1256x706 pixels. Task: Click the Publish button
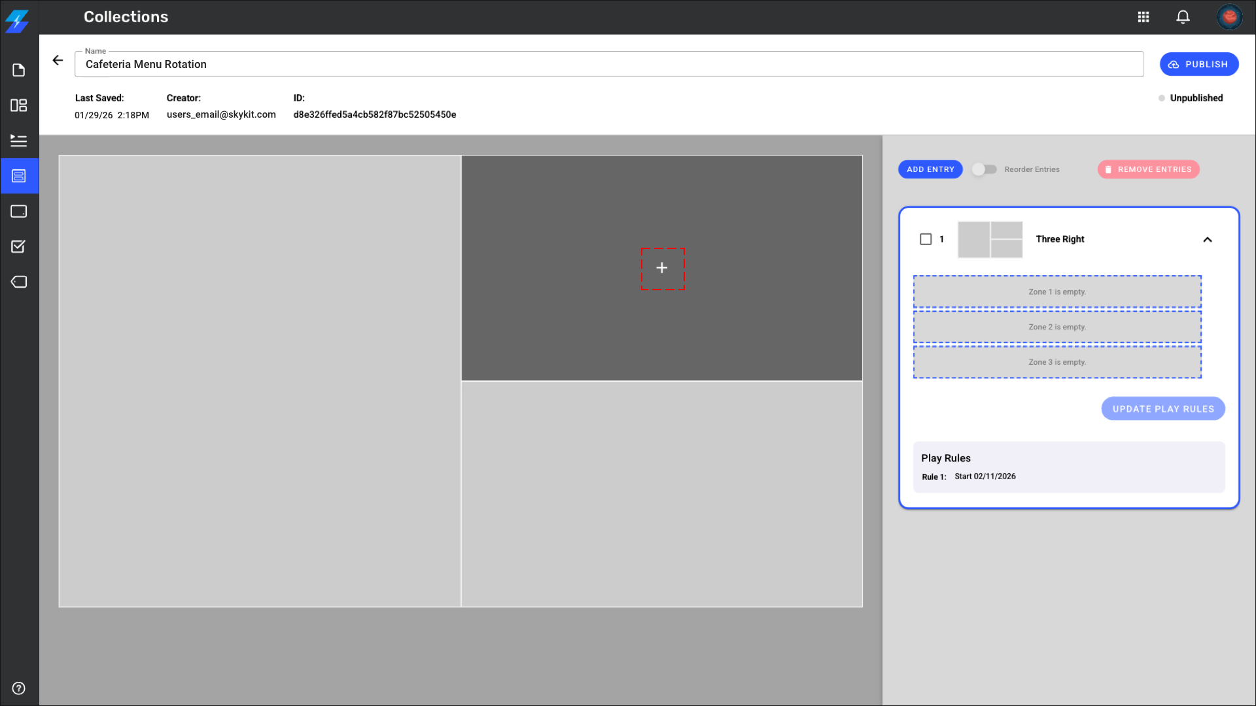[1199, 64]
